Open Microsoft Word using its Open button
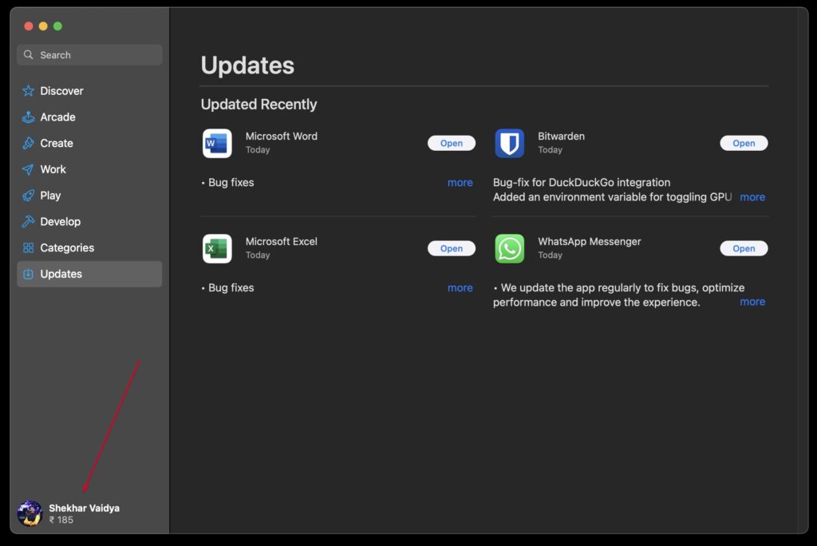 point(452,143)
